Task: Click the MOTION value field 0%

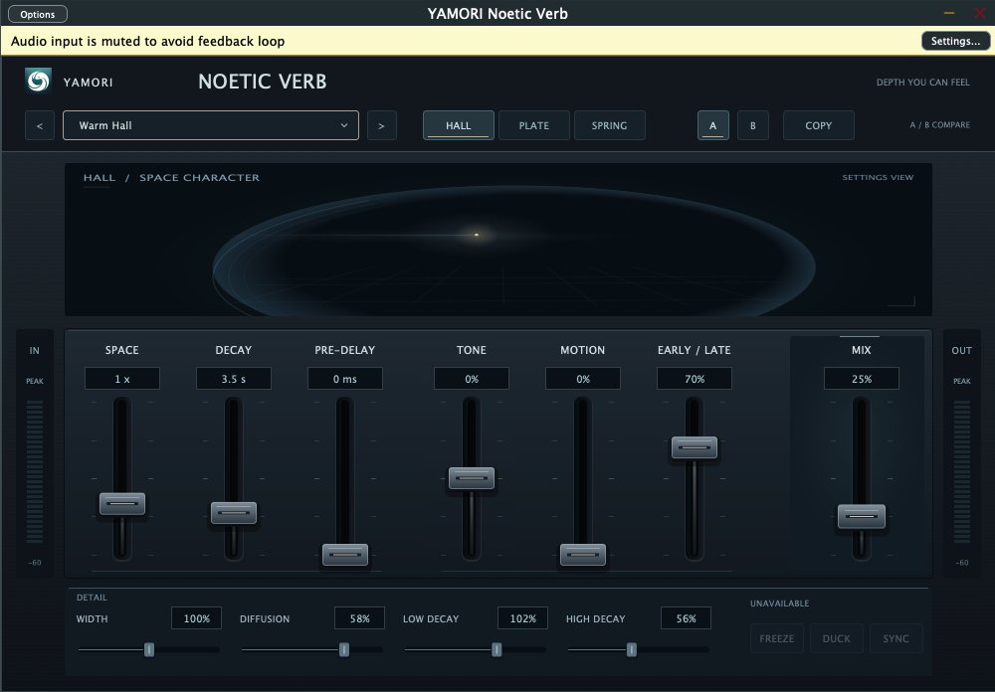Action: click(x=582, y=379)
